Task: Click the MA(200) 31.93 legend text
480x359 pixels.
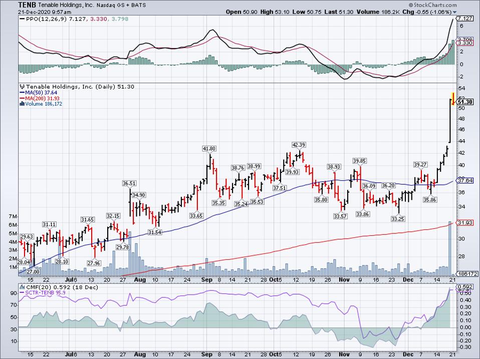Action: pyautogui.click(x=42, y=99)
